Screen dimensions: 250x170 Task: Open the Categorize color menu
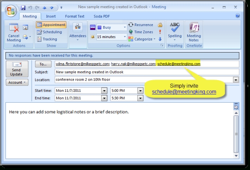click(142, 39)
